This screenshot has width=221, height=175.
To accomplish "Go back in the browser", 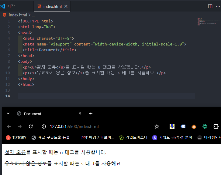I will tap(9, 126).
